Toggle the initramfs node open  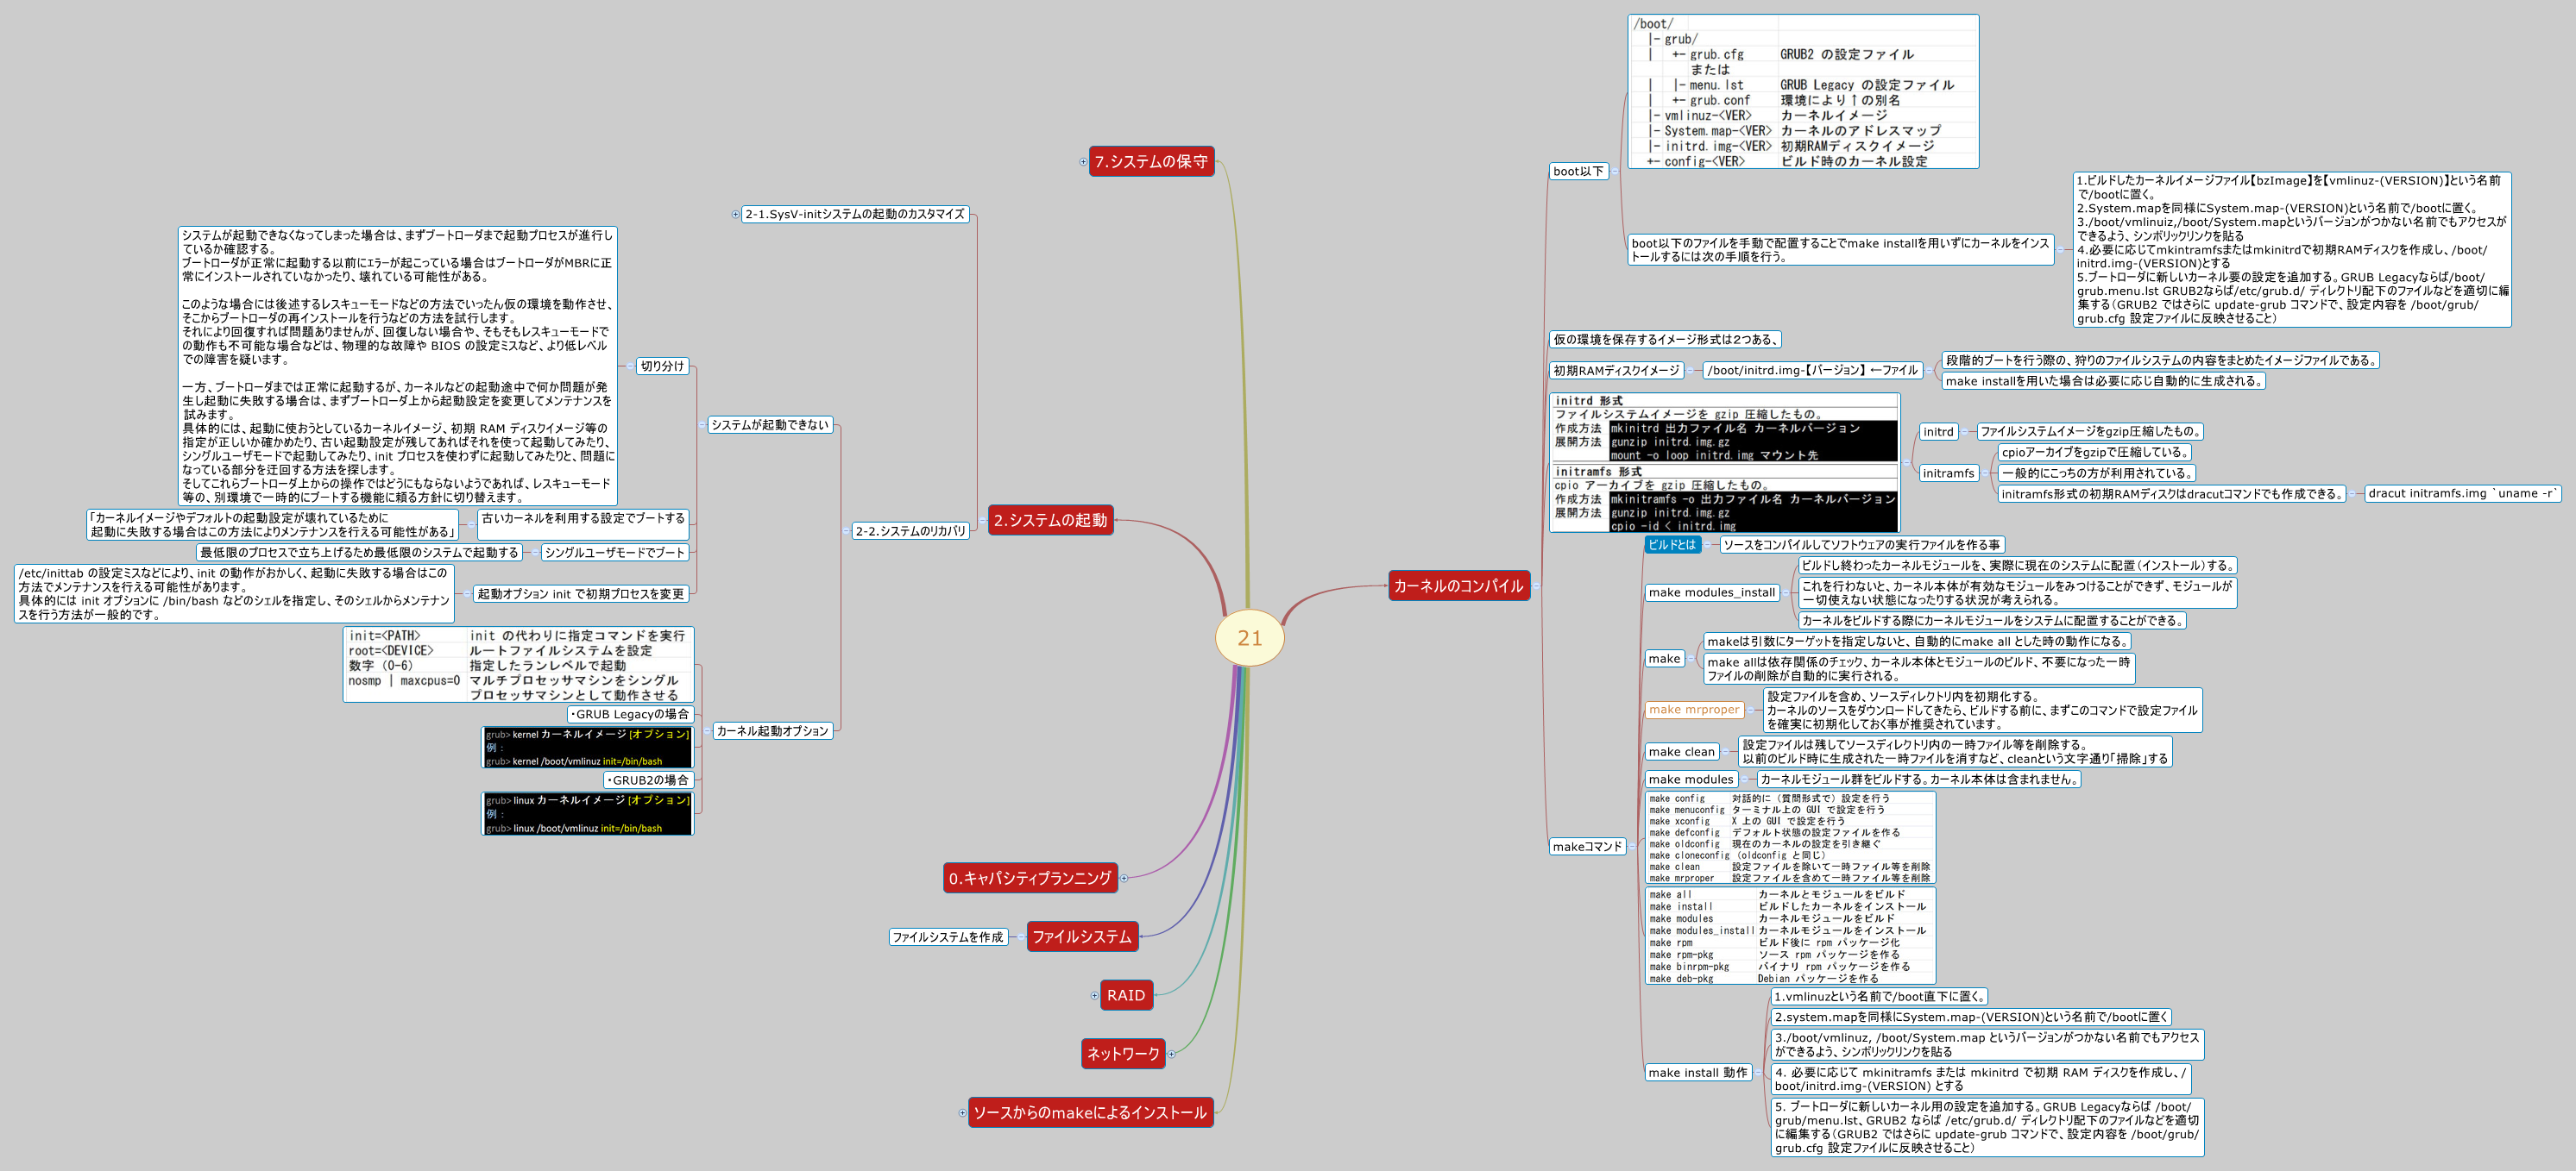tap(1985, 473)
